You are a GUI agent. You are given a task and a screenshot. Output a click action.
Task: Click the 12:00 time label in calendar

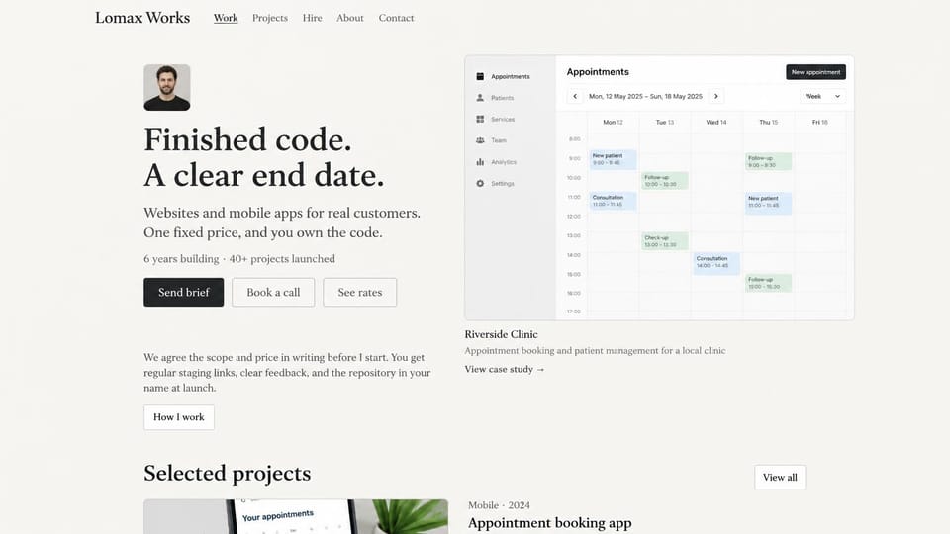point(574,217)
